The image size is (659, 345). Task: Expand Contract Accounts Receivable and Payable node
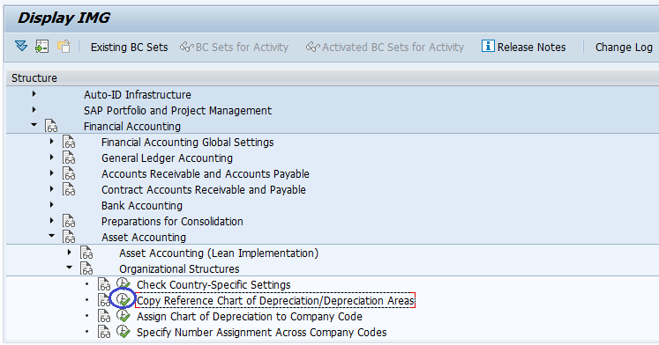pos(52,189)
